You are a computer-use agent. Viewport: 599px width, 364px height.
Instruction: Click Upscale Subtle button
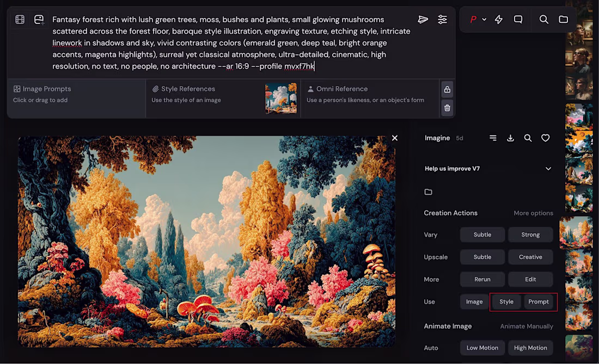tap(482, 257)
